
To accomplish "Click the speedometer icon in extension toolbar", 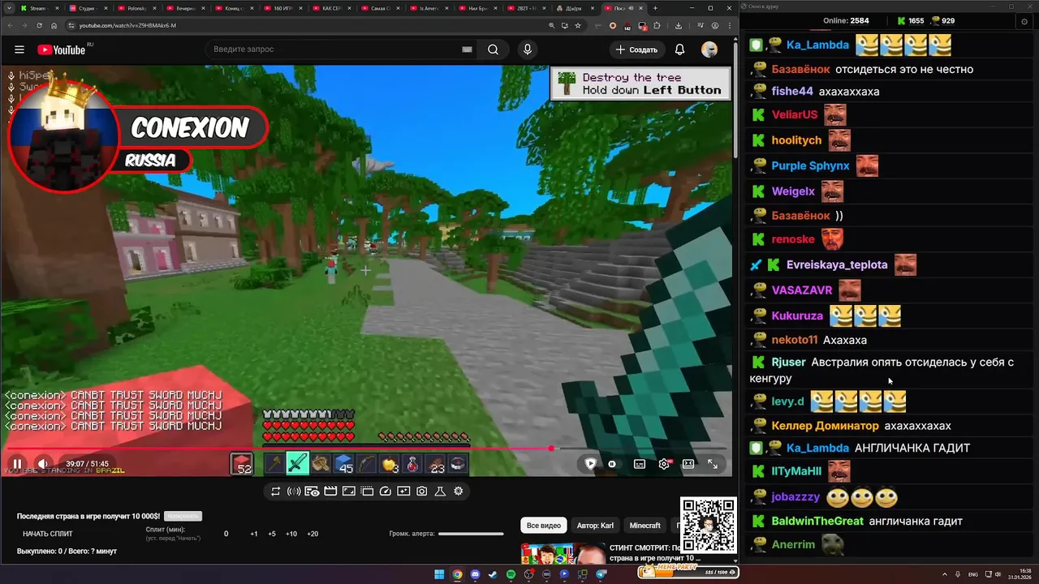I will [x=386, y=492].
